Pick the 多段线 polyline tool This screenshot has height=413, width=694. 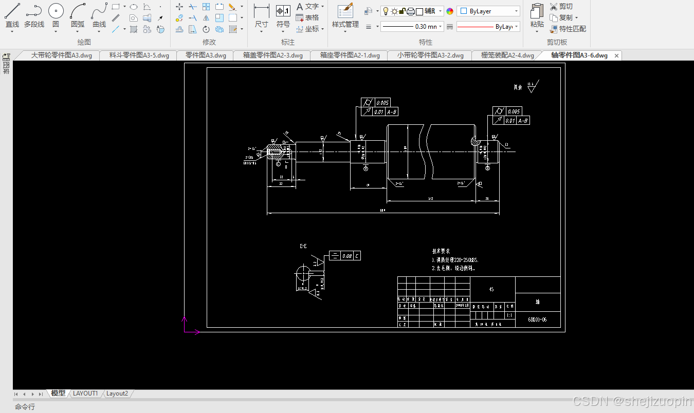pos(34,15)
